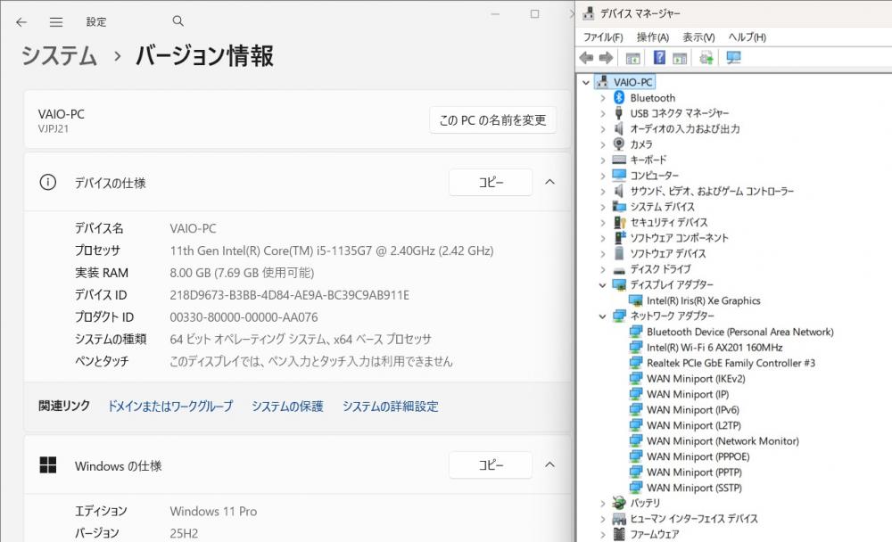This screenshot has width=892, height=542.
Task: Click the USB connector manager icon
Action: click(x=619, y=113)
